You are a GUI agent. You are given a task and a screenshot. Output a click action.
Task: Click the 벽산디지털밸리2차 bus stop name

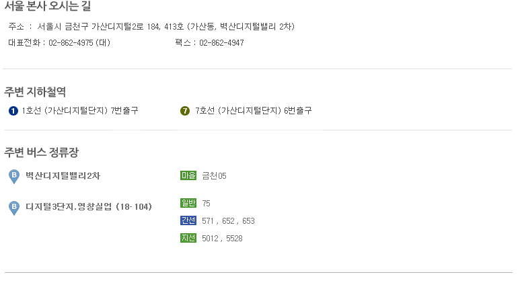click(63, 175)
